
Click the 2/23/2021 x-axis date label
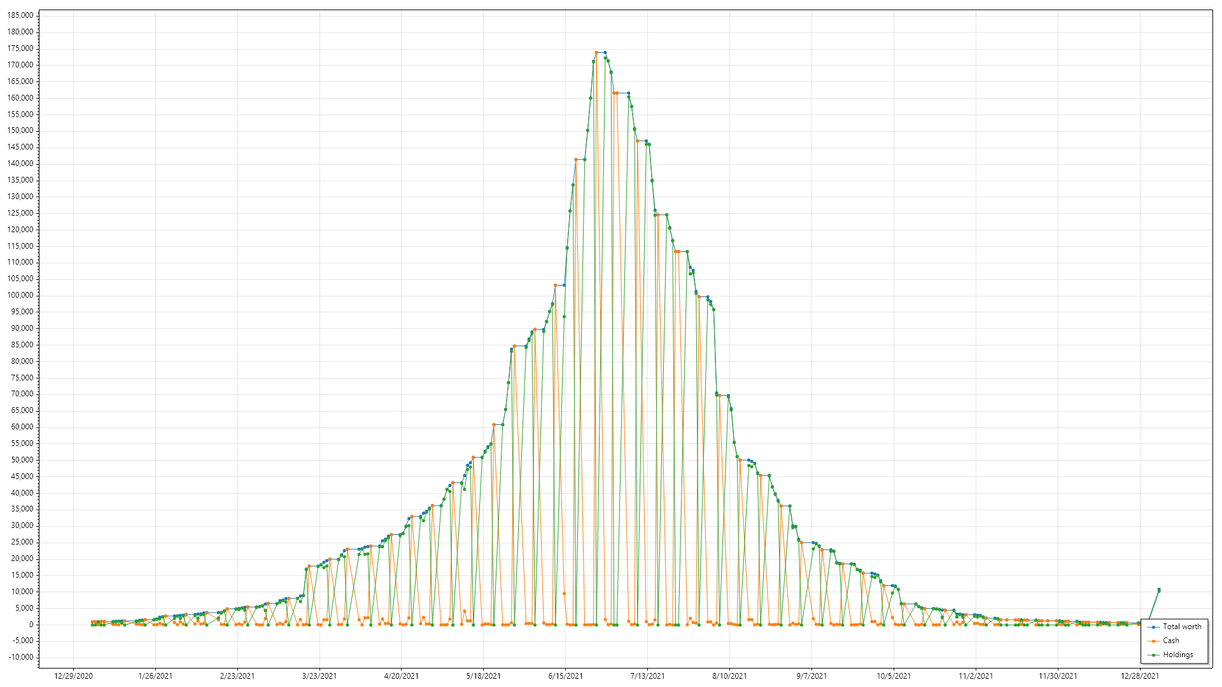237,676
